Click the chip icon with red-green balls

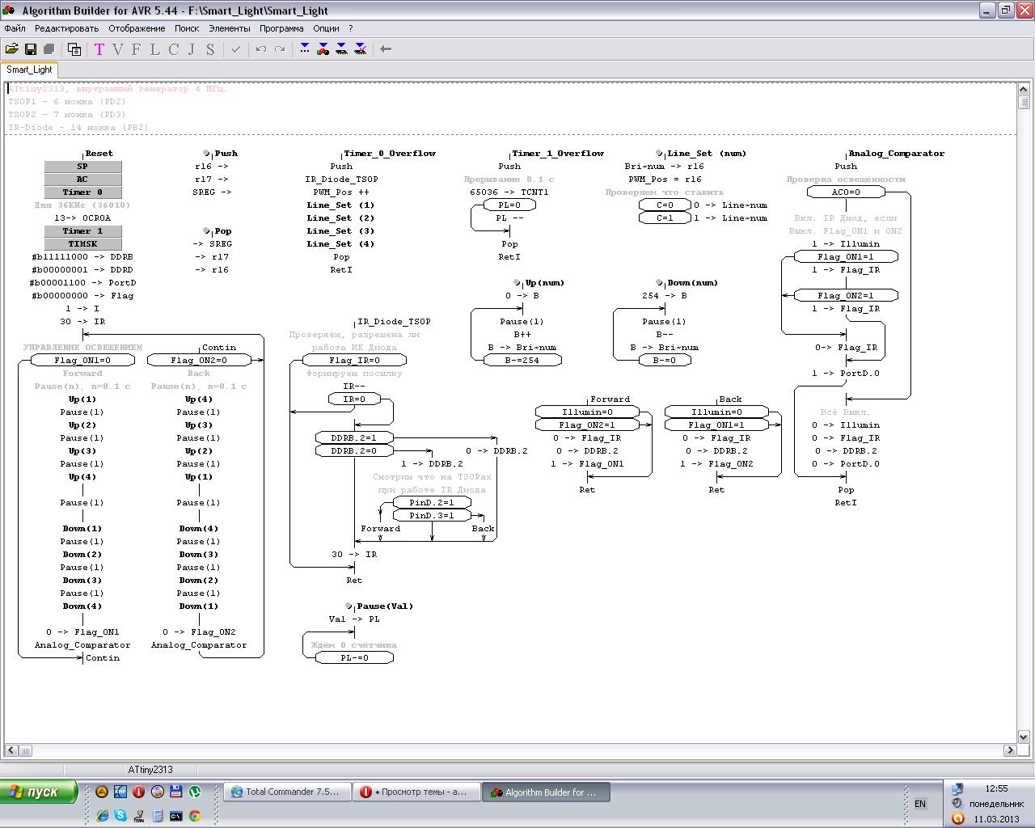(323, 49)
